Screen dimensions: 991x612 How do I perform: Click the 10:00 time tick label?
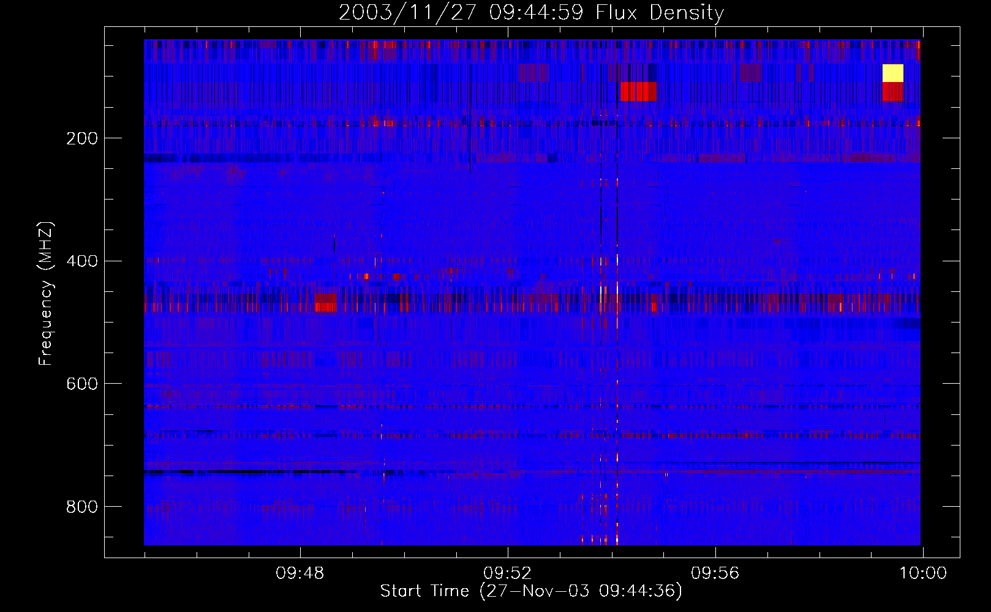click(923, 573)
